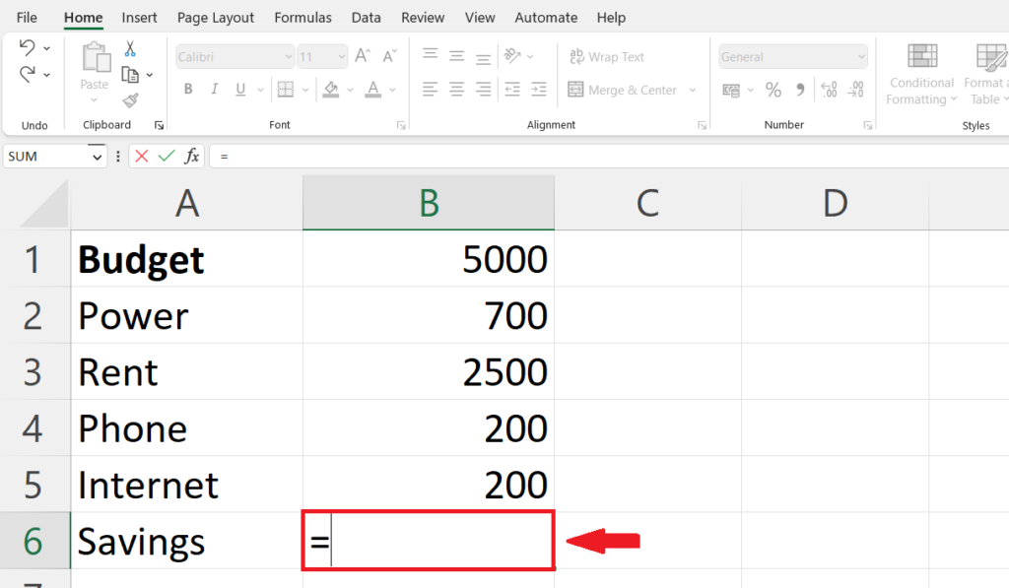Open the File menu
The image size is (1009, 588).
point(27,18)
